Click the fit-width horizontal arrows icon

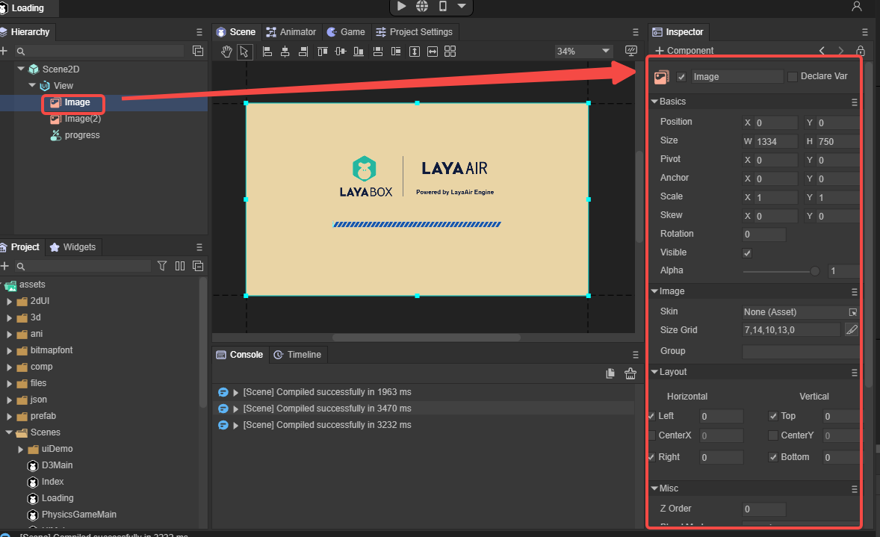(x=433, y=52)
